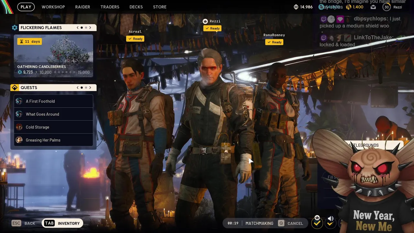Select second page dot in Quests header
Viewport: 414px width, 233px height.
point(86,88)
